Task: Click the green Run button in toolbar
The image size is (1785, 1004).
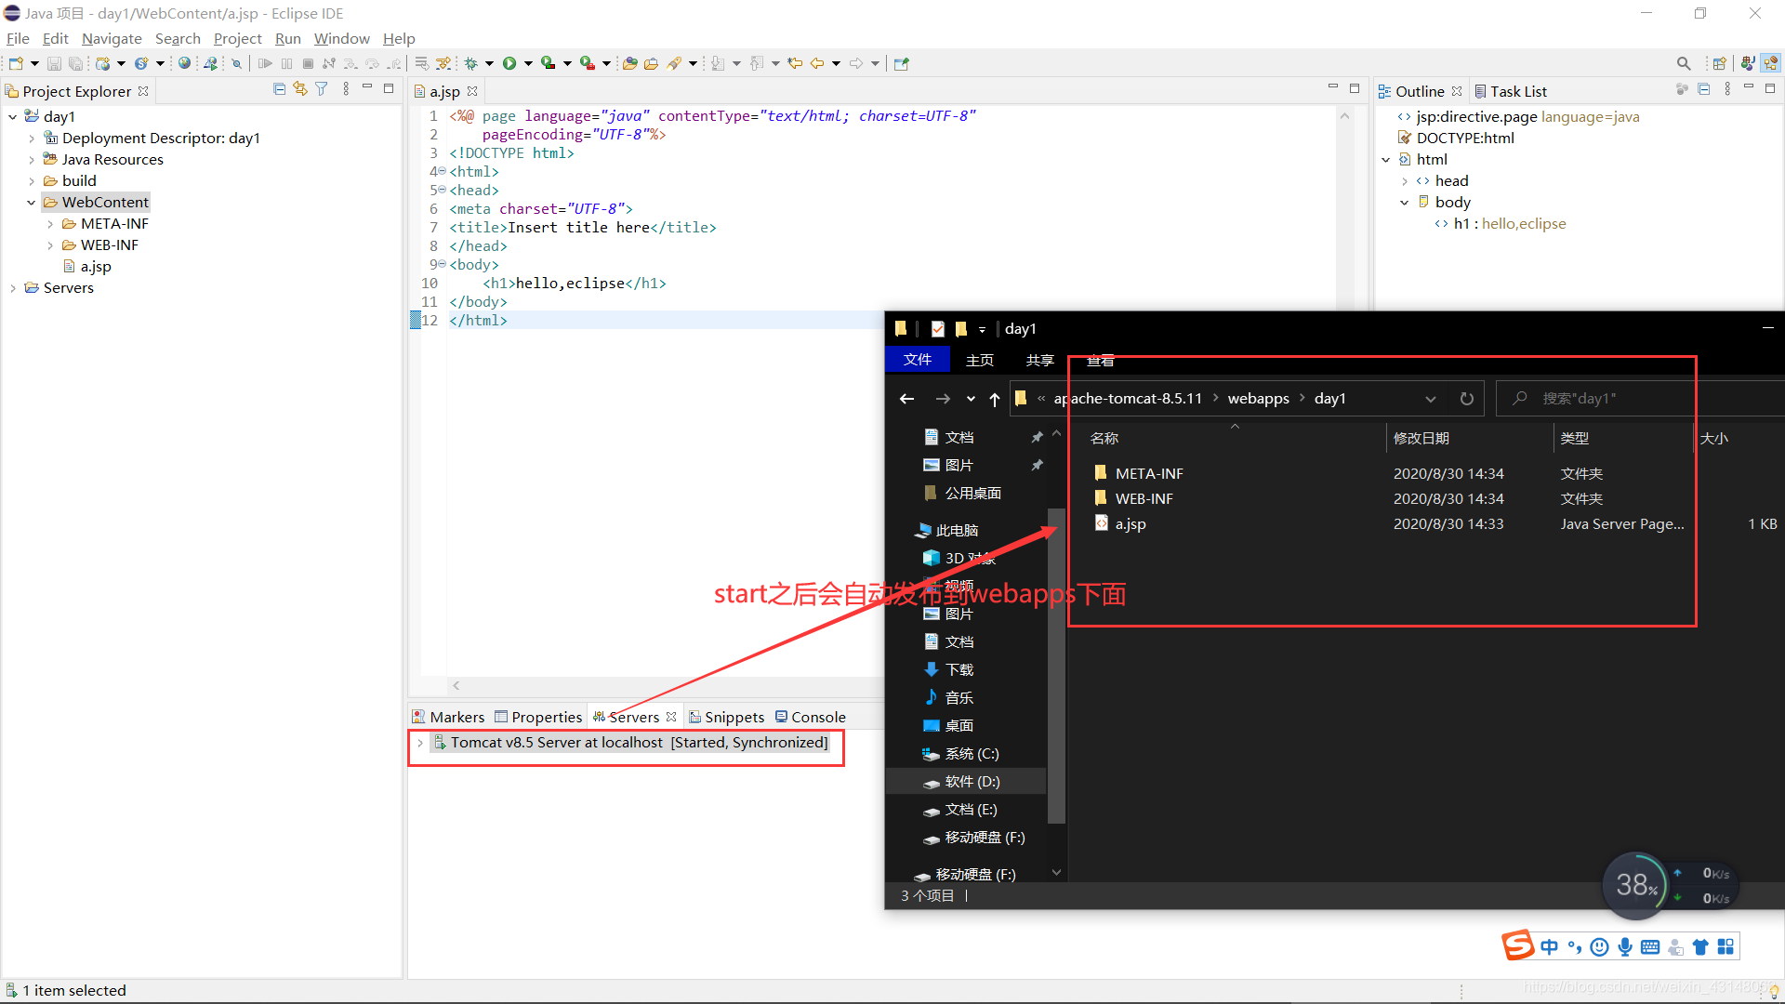Action: (509, 63)
